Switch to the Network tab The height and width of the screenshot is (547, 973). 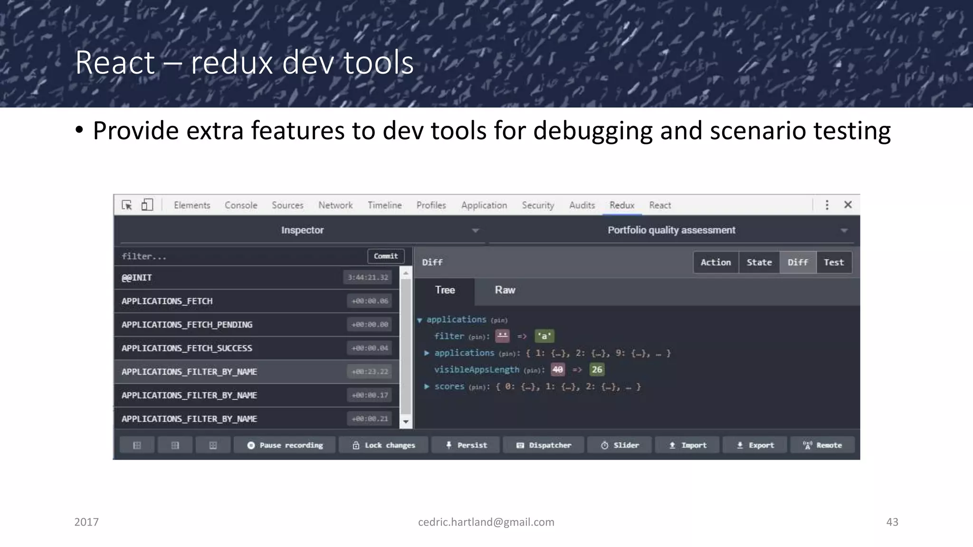(x=335, y=205)
